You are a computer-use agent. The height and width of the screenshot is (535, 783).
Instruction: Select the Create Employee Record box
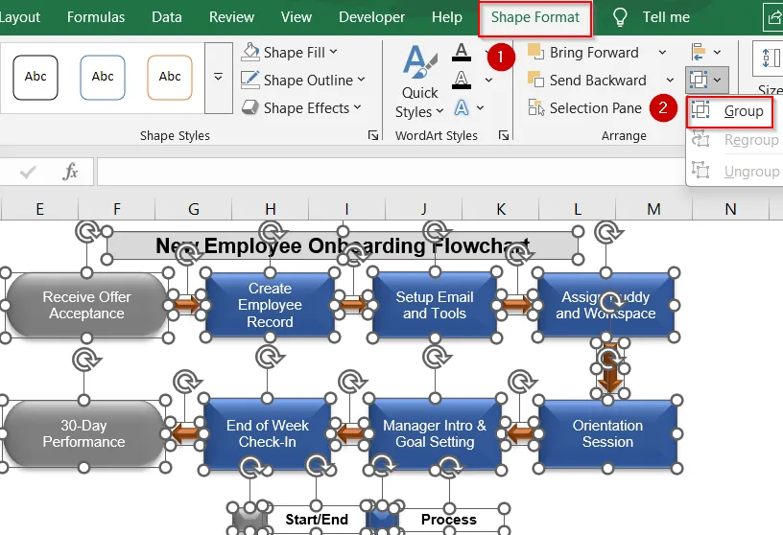(x=271, y=305)
